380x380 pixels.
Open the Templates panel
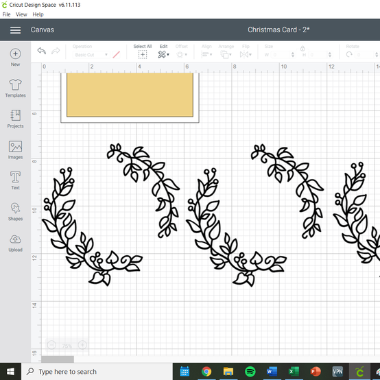point(15,88)
